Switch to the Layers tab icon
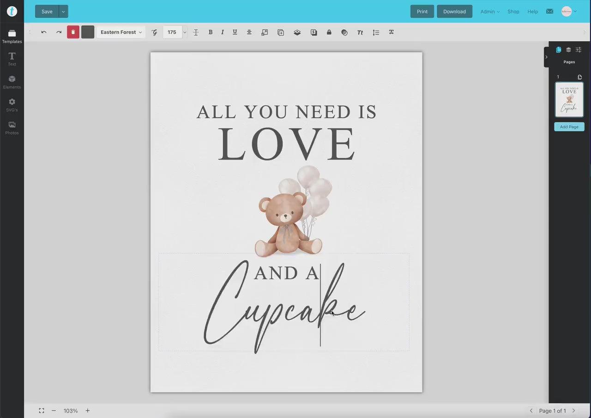The width and height of the screenshot is (591, 418). point(568,50)
